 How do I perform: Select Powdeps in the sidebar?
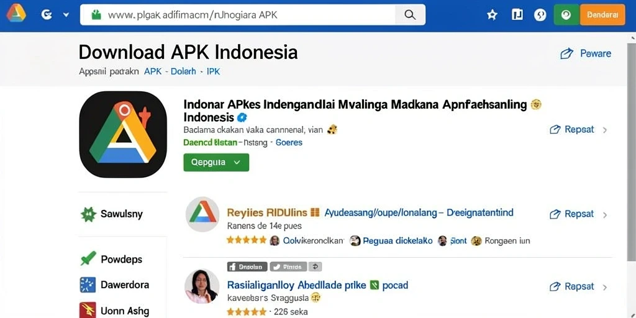(x=122, y=259)
